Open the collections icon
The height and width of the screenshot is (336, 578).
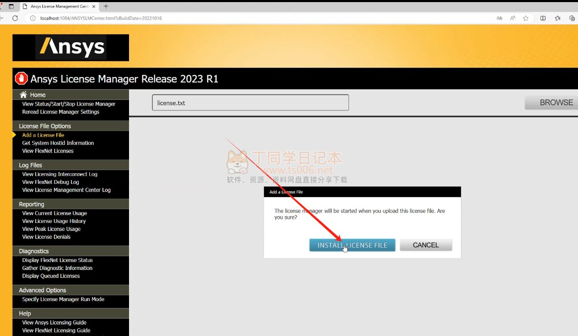572,18
